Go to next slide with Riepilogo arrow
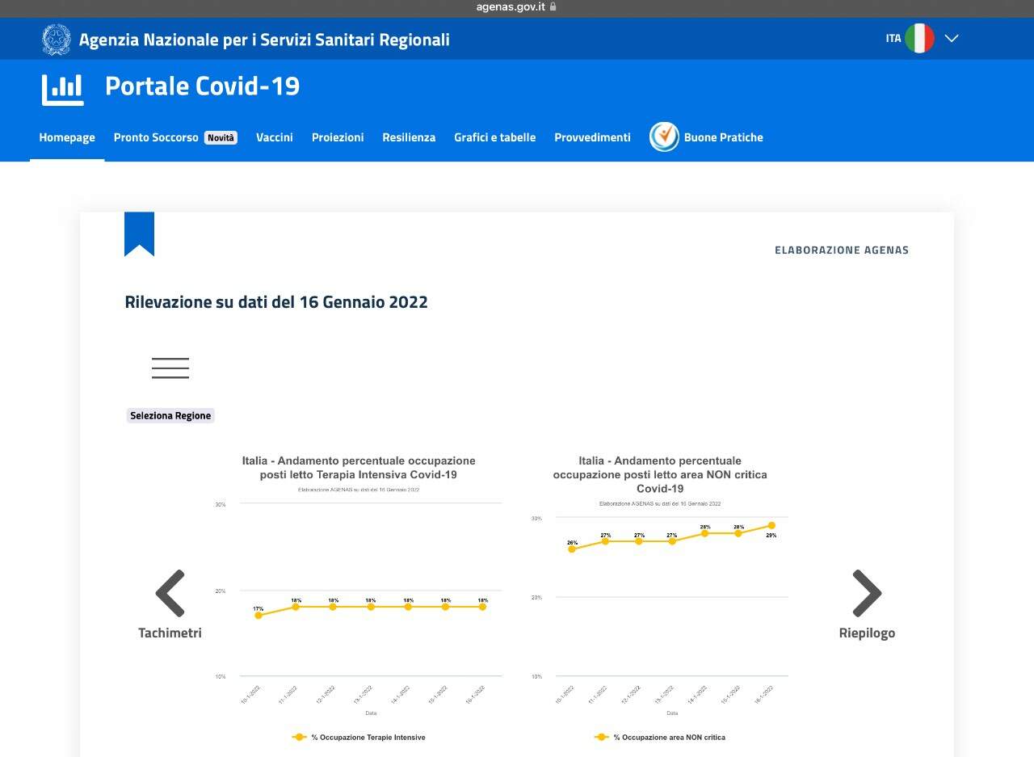This screenshot has height=757, width=1034. 867,594
